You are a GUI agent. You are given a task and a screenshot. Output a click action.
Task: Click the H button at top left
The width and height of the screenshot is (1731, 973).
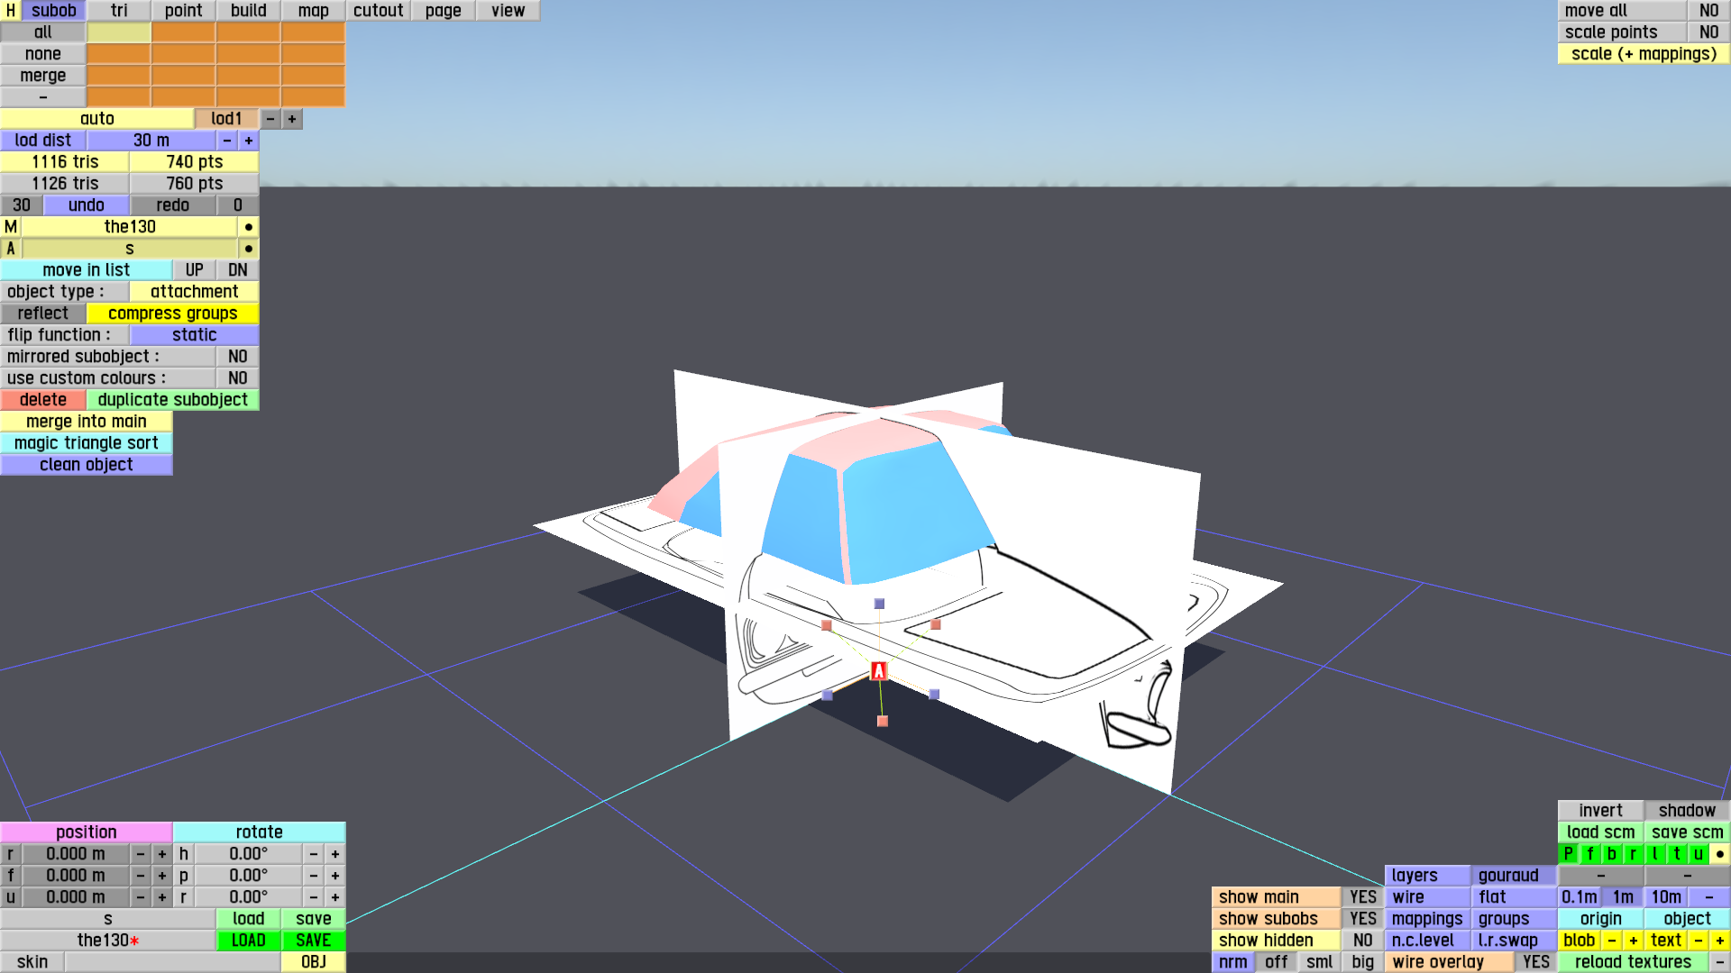[x=11, y=11]
